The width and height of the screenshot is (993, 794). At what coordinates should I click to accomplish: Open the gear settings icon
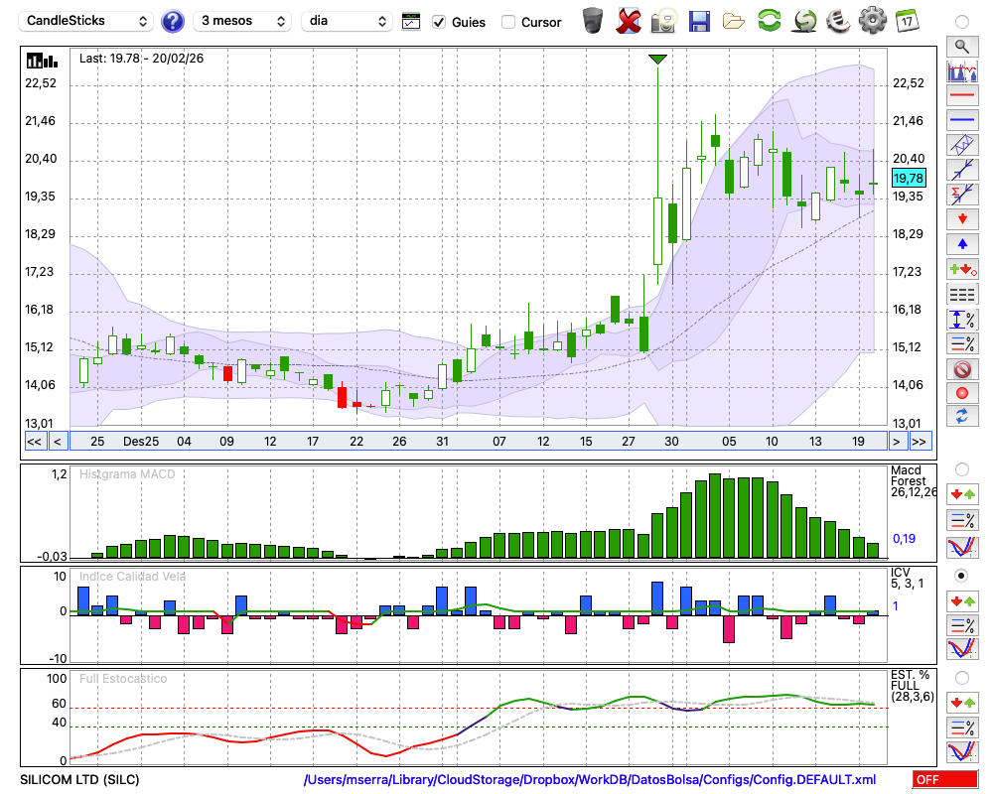(872, 20)
